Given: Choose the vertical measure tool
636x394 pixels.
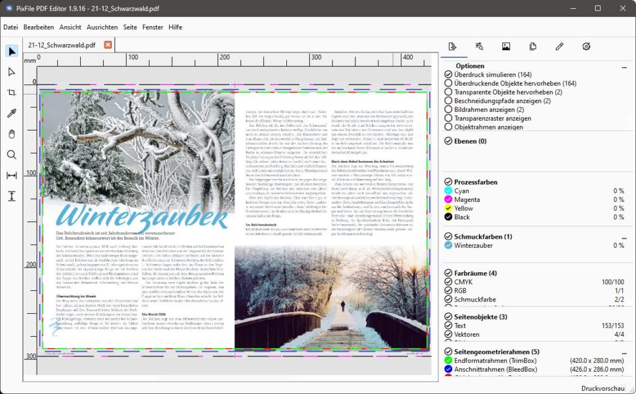Looking at the screenshot, I should [x=11, y=196].
